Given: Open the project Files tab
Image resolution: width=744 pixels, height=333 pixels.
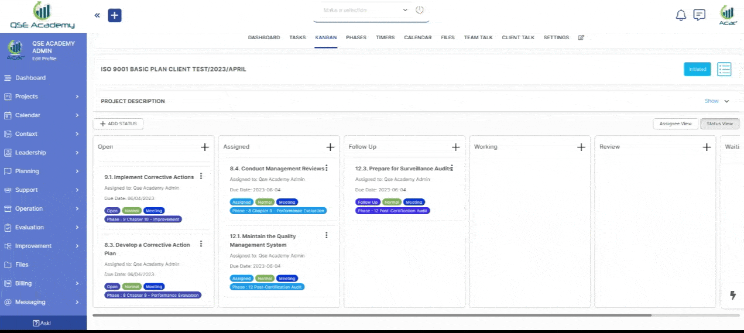Looking at the screenshot, I should tap(448, 37).
